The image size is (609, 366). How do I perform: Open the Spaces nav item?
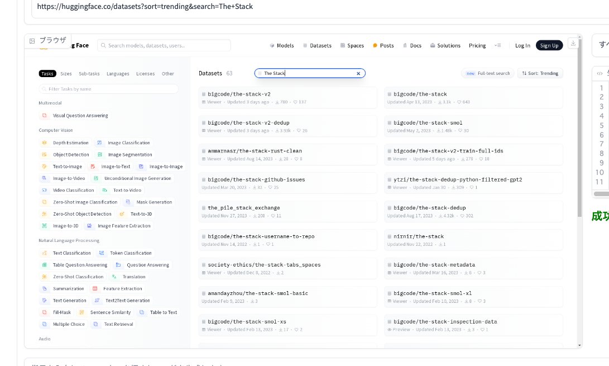(x=352, y=45)
